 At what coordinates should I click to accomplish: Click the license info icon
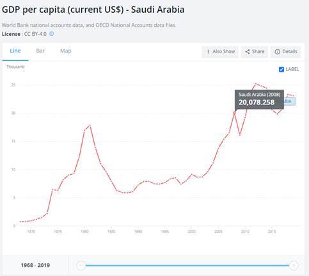(52, 34)
